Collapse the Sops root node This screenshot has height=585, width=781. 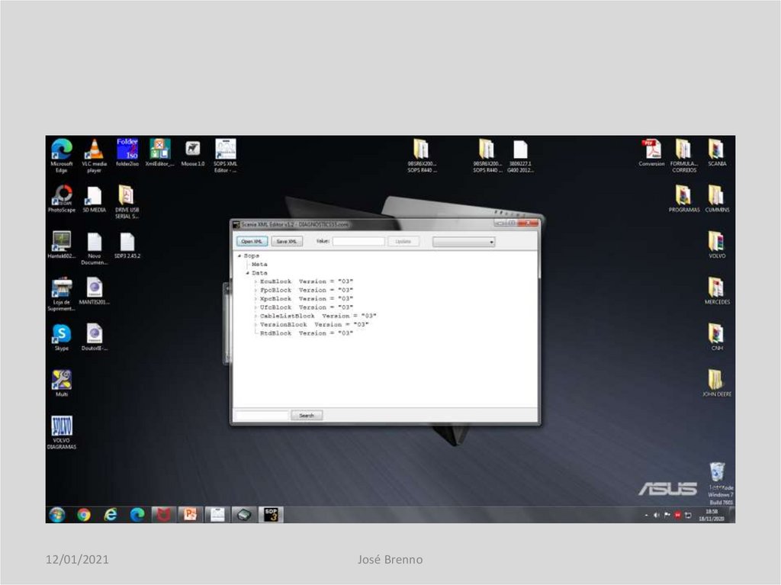pos(239,256)
